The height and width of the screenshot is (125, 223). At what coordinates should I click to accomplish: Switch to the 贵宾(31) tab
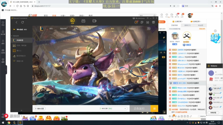tap(187, 25)
